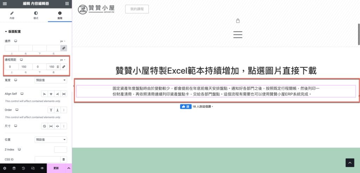Open the 位置 dropdown showing 預設值
Viewport: 360px width, 173px height.
pos(51,140)
